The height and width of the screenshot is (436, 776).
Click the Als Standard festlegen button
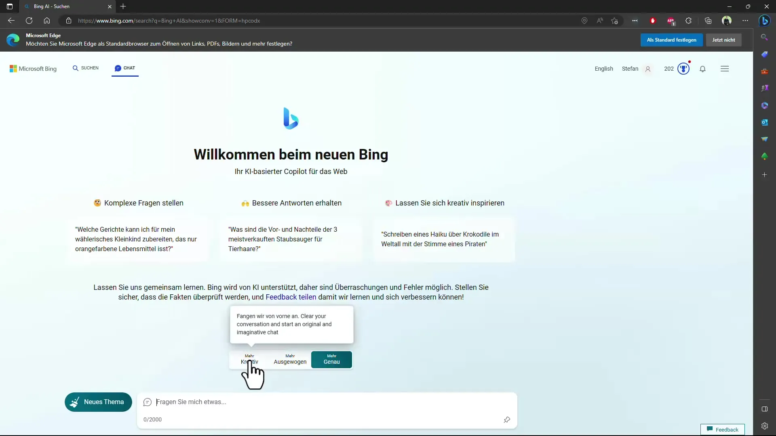[x=672, y=40]
